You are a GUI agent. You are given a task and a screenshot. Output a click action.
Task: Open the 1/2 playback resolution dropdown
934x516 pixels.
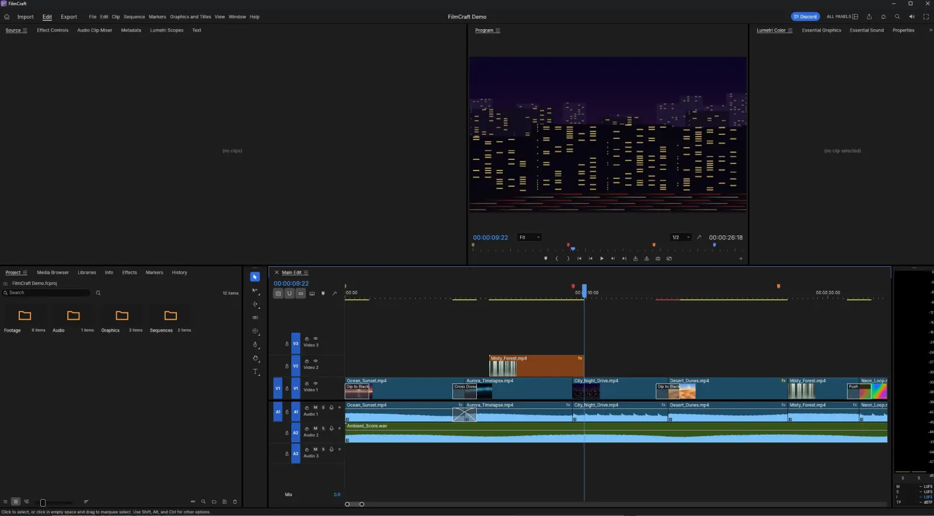click(681, 238)
